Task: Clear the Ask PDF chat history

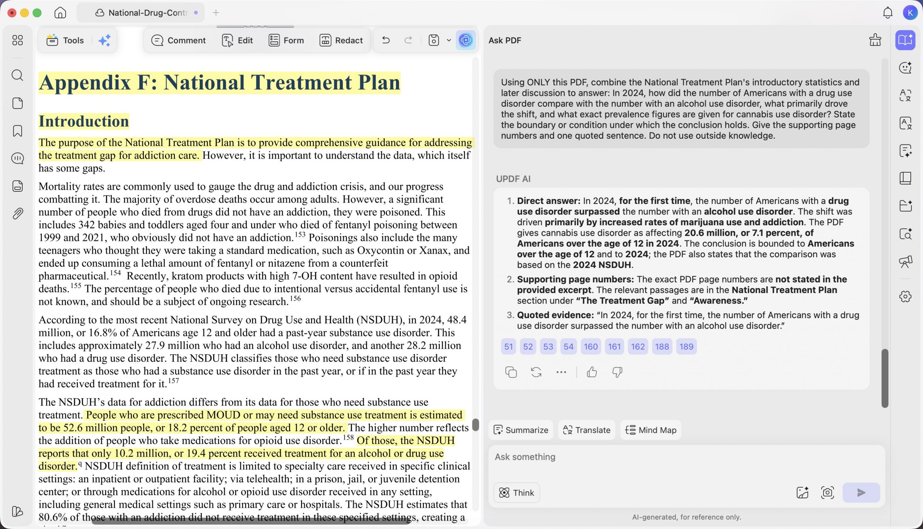Action: click(875, 40)
